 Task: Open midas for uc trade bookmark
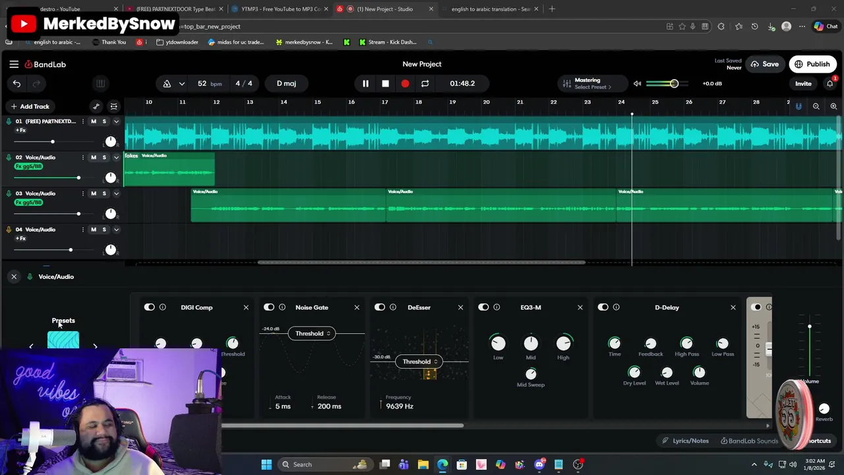(x=235, y=42)
